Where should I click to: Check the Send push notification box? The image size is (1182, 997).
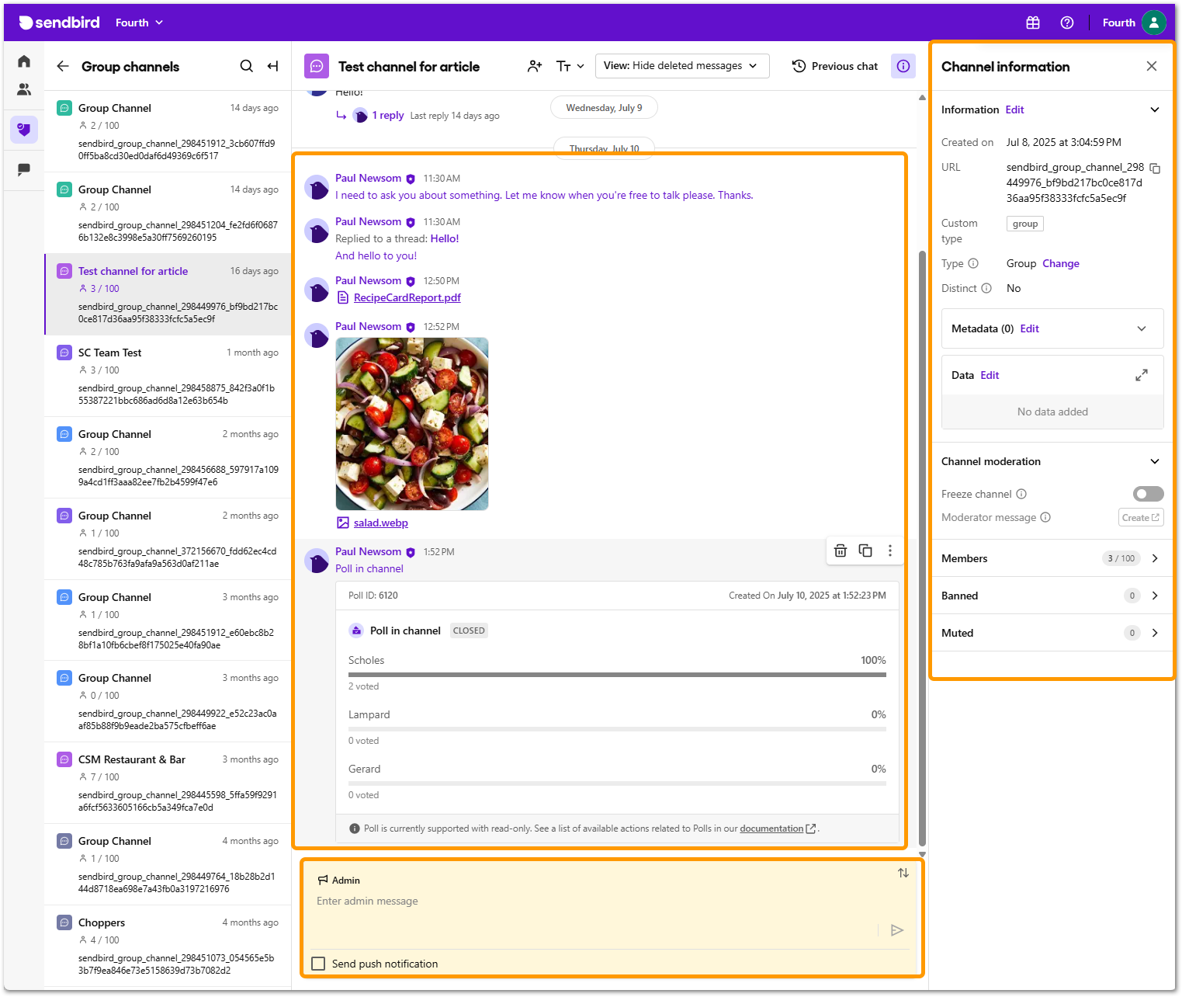318,964
